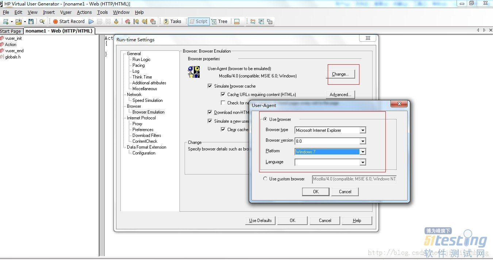Click the Start Transaction clock icon

point(136,22)
